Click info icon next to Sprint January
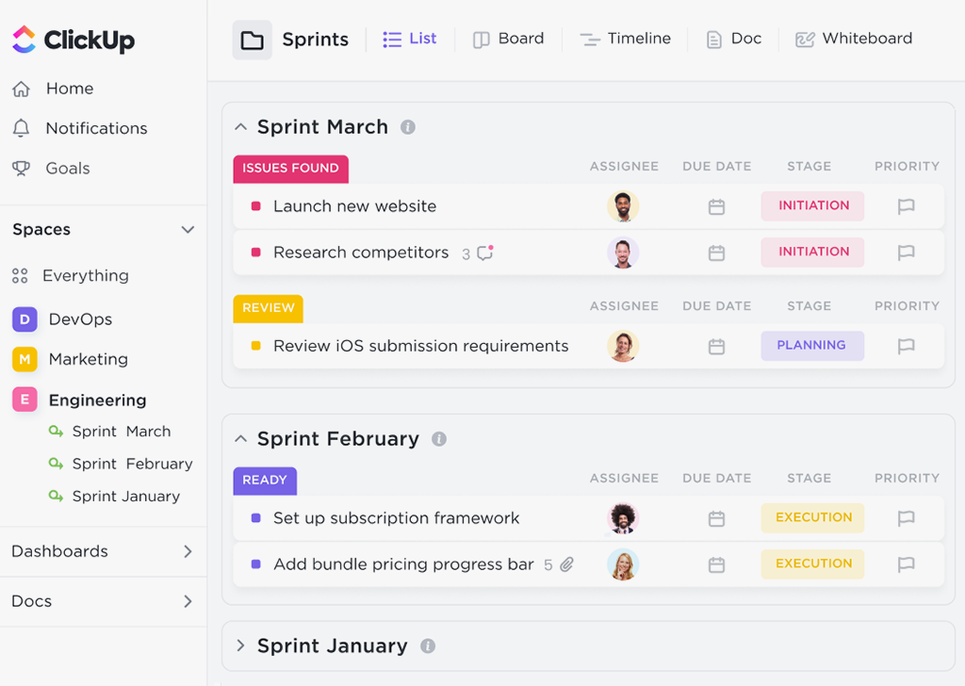The width and height of the screenshot is (965, 686). (428, 646)
